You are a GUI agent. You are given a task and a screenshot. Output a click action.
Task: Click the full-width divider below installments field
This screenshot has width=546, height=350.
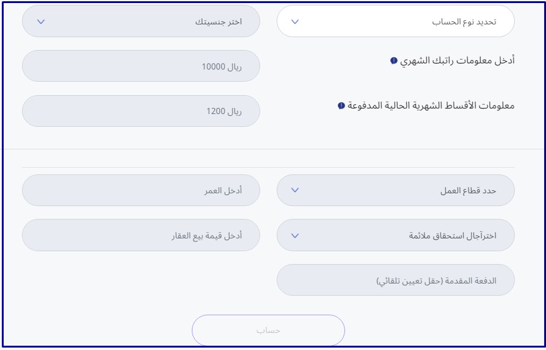point(273,149)
